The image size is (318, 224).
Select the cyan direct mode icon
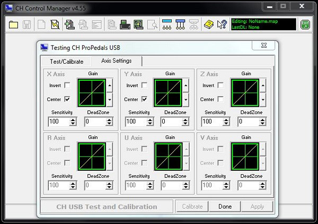(x=167, y=24)
